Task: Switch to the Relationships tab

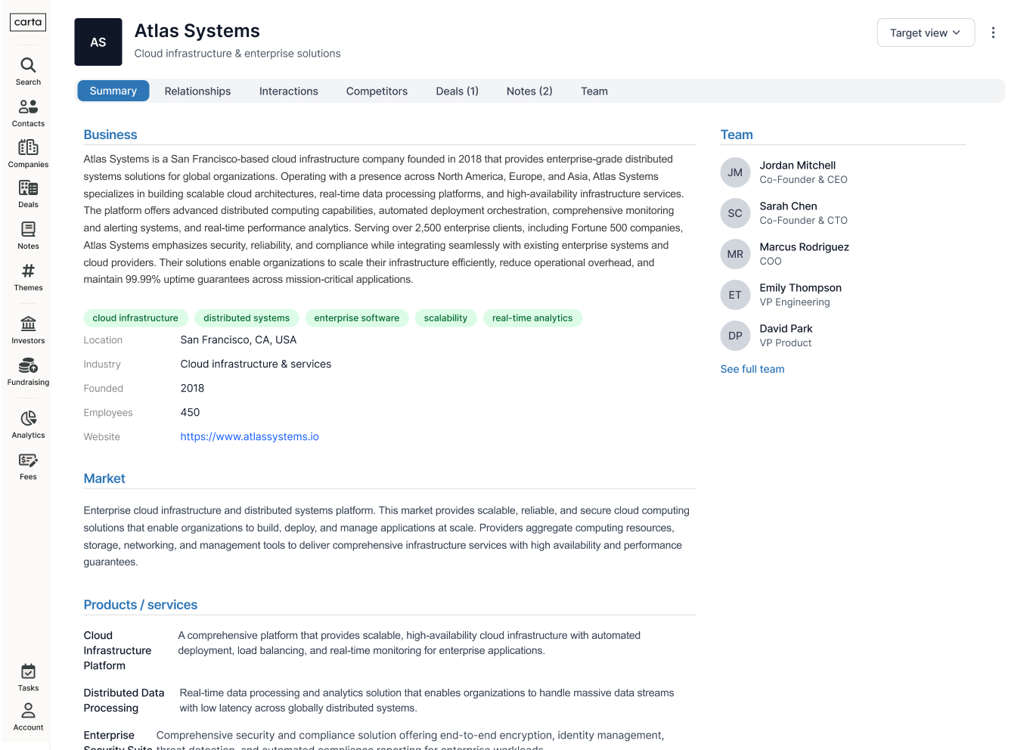Action: (197, 91)
